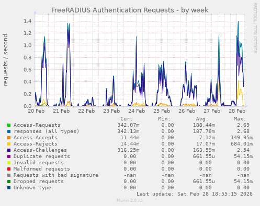Click Access-Rejects current value 14.44m

[130, 144]
